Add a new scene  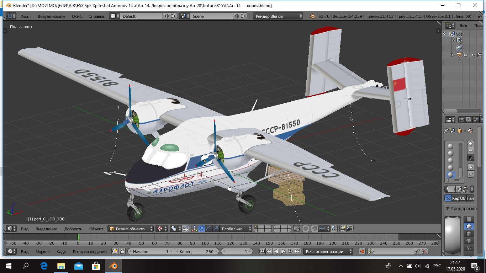coord(237,16)
